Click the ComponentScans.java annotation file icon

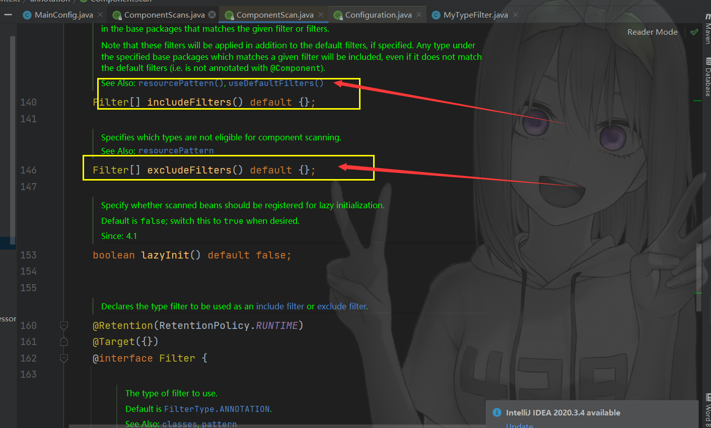[117, 15]
